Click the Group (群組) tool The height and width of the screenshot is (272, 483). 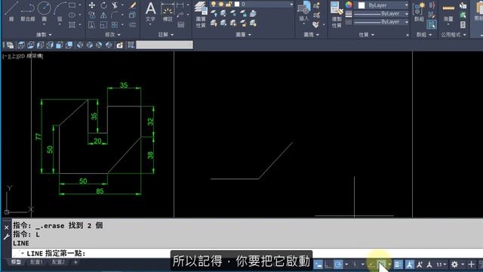(419, 11)
